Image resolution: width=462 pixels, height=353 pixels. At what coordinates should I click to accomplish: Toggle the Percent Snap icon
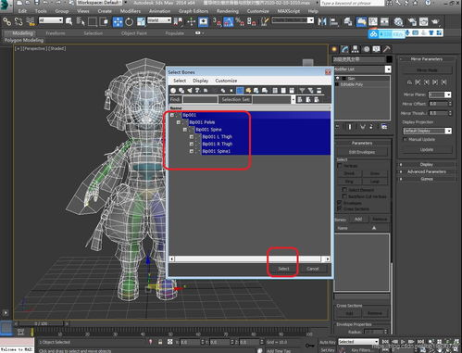[x=240, y=21]
